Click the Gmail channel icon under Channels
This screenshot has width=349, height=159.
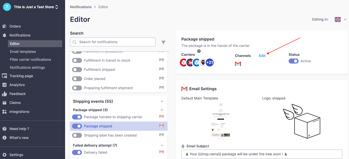(x=238, y=64)
